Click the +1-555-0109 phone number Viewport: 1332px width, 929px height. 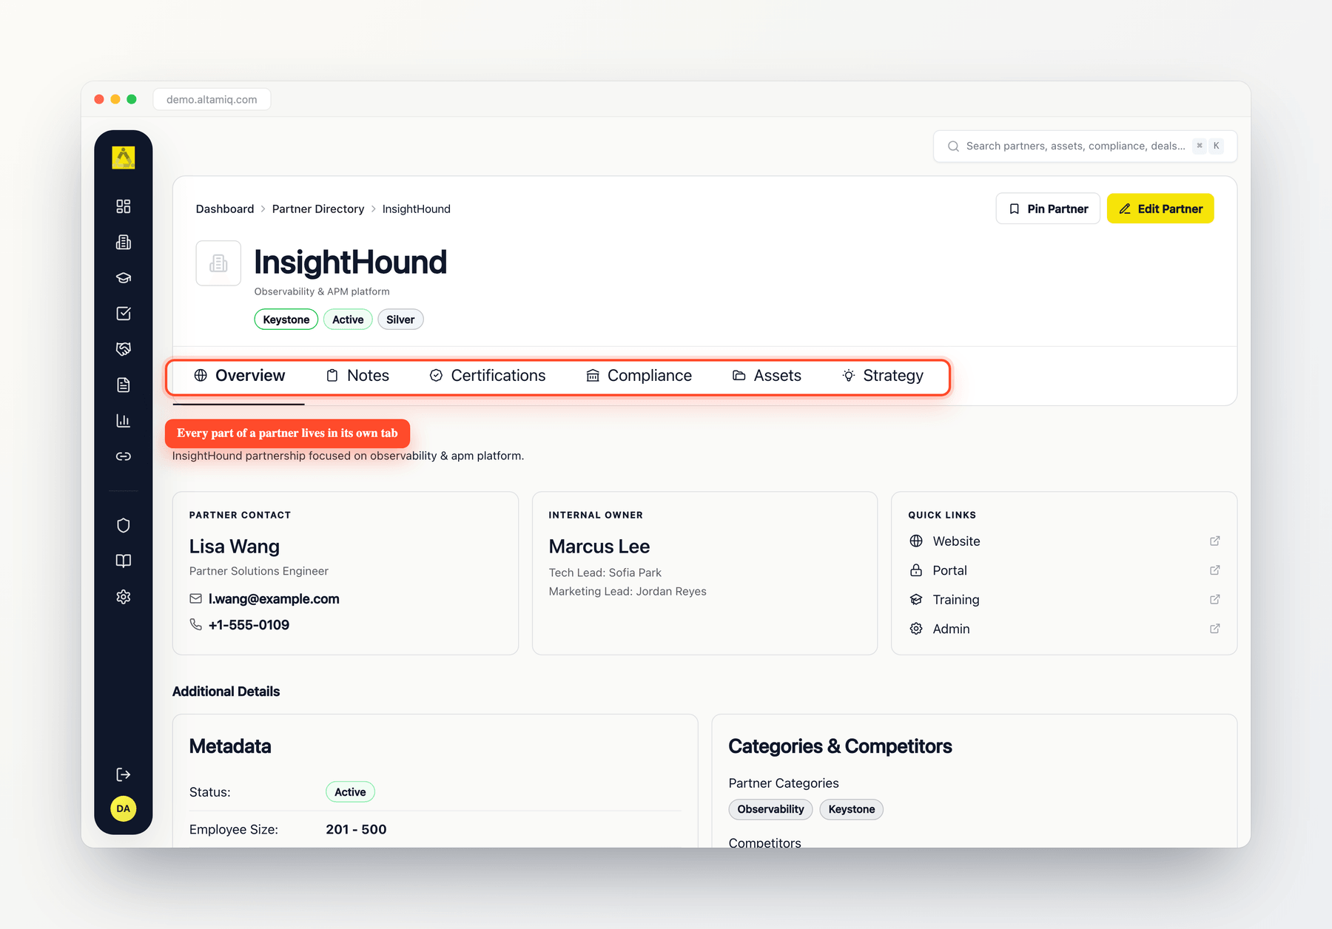coord(249,625)
